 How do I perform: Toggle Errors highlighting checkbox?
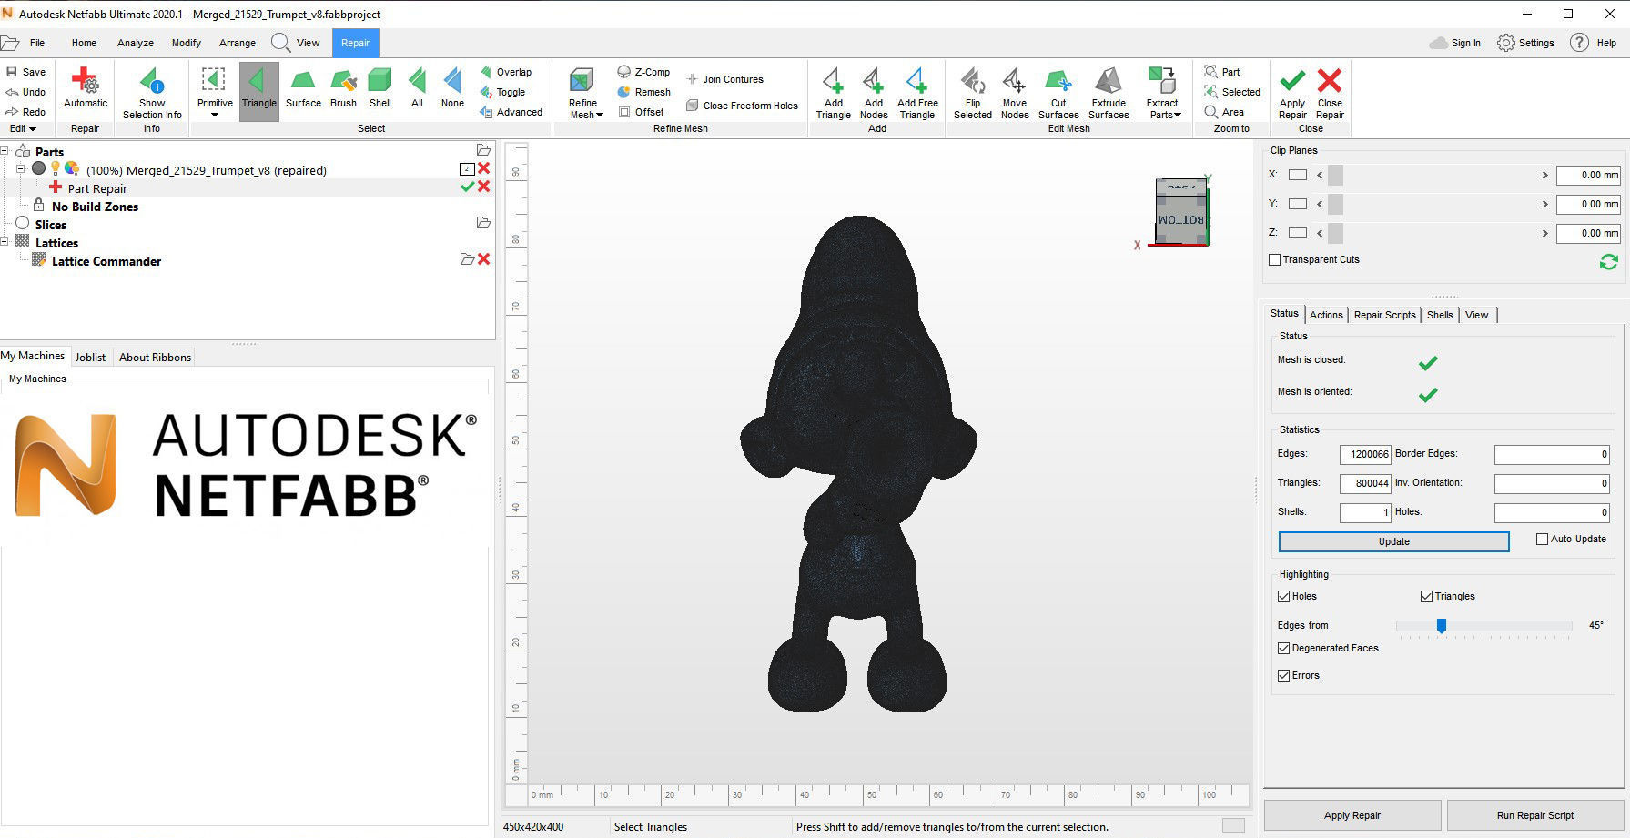click(1284, 675)
